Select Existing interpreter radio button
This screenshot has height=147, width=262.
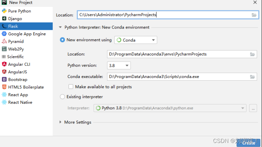[62, 97]
